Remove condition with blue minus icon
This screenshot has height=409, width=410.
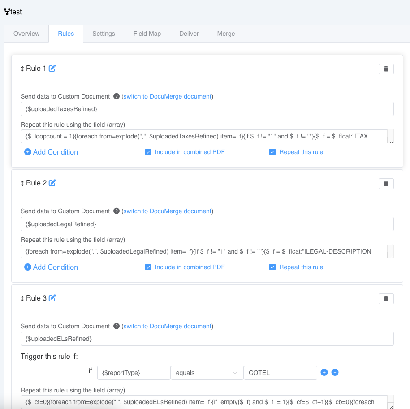(335, 372)
